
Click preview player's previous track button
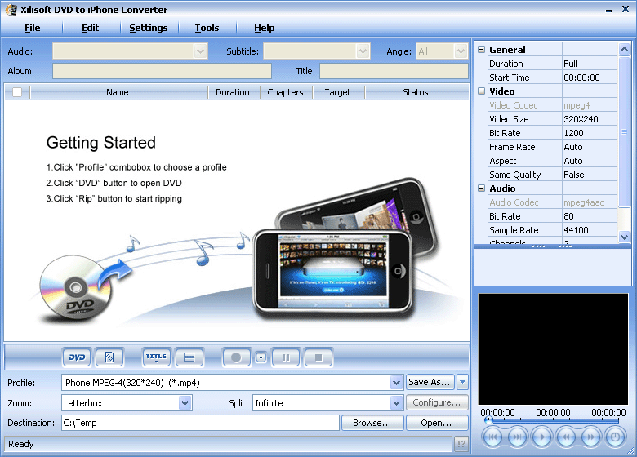pyautogui.click(x=492, y=437)
